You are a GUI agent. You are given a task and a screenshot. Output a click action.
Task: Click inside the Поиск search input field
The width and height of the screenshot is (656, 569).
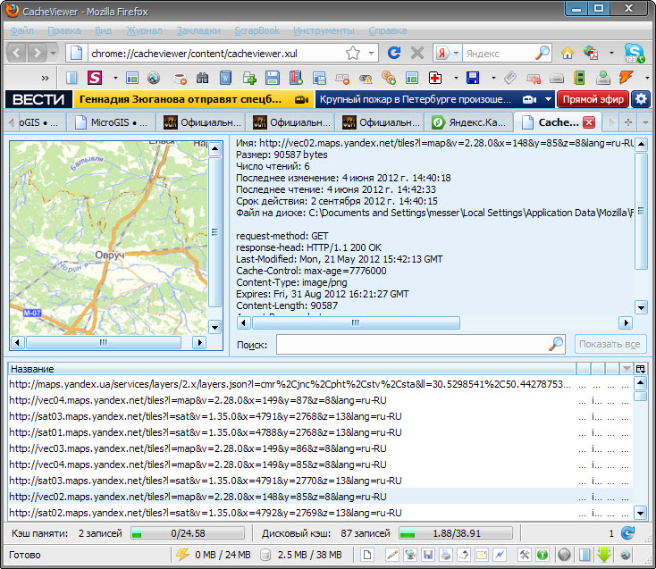[x=411, y=344]
